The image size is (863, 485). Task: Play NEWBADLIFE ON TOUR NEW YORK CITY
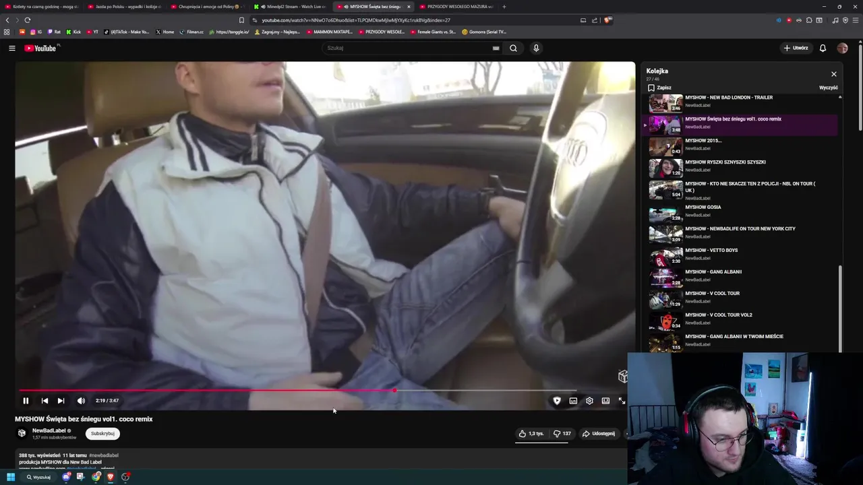click(x=740, y=233)
